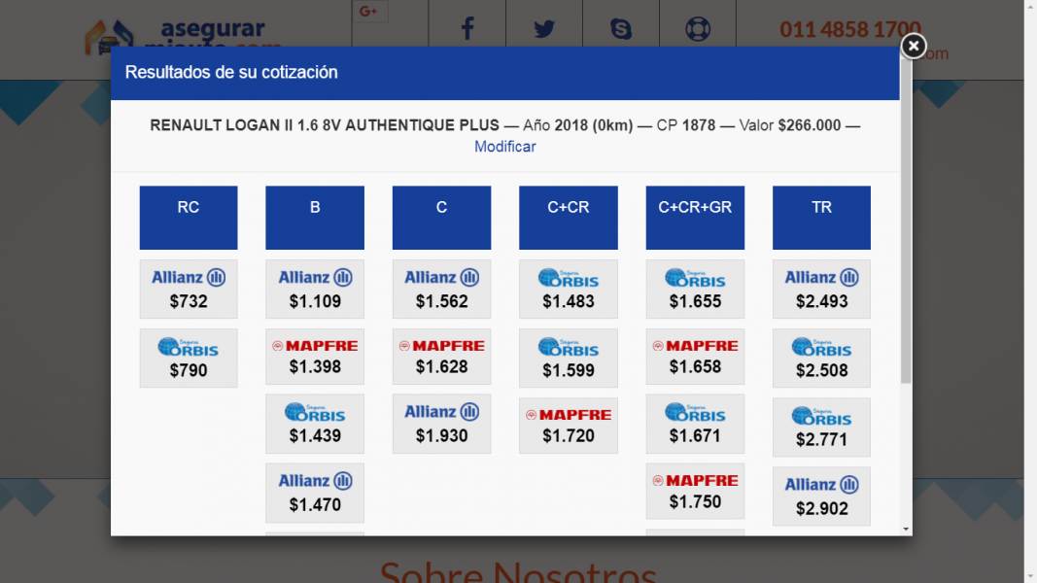Close the quotation results modal

(x=913, y=46)
